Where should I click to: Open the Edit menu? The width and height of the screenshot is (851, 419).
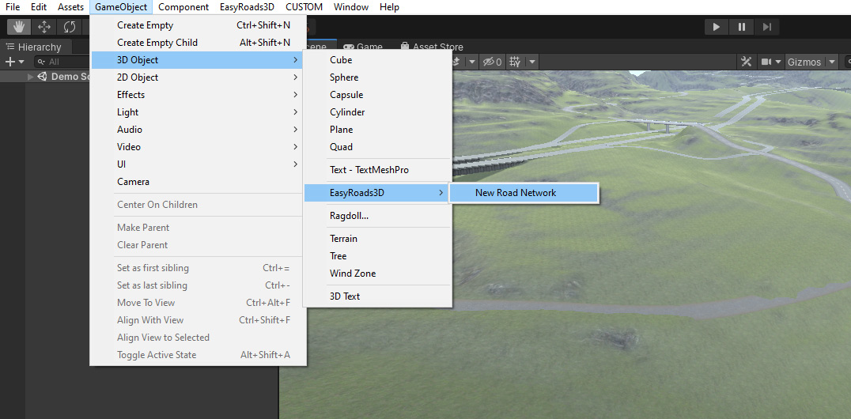pos(39,7)
